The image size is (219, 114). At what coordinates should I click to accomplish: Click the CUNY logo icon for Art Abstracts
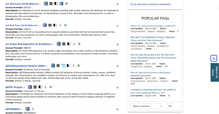61,4
